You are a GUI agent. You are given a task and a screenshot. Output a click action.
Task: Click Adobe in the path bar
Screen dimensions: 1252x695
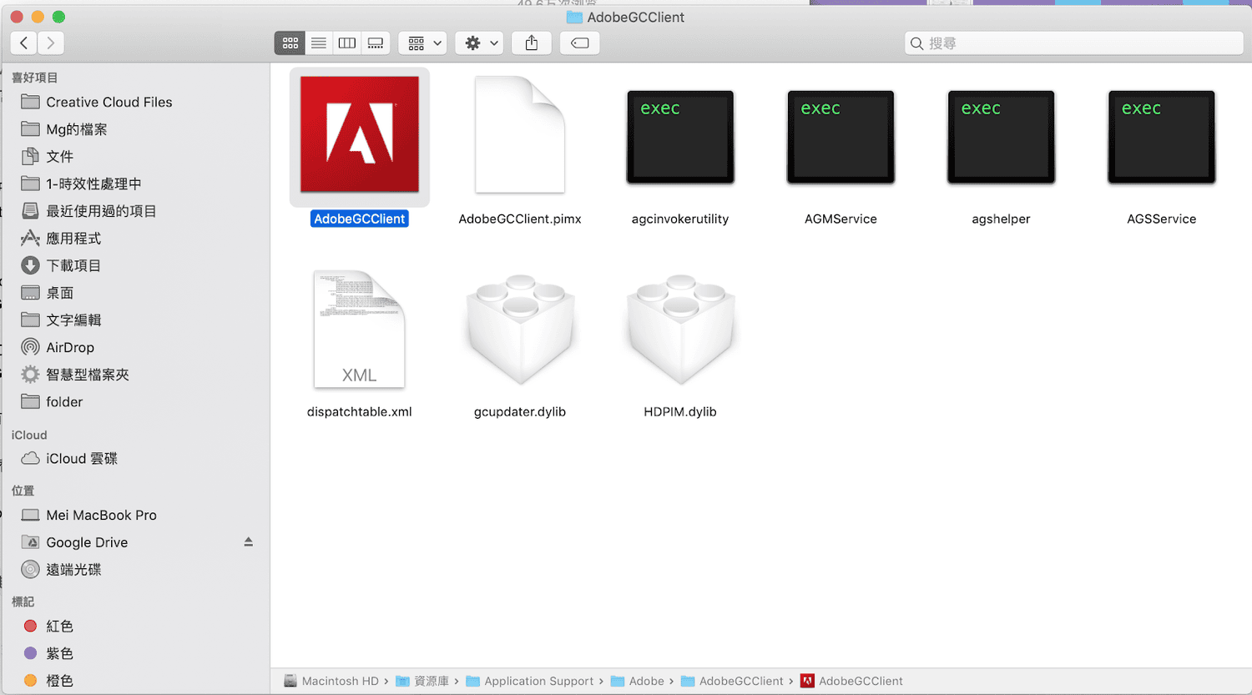click(x=638, y=681)
